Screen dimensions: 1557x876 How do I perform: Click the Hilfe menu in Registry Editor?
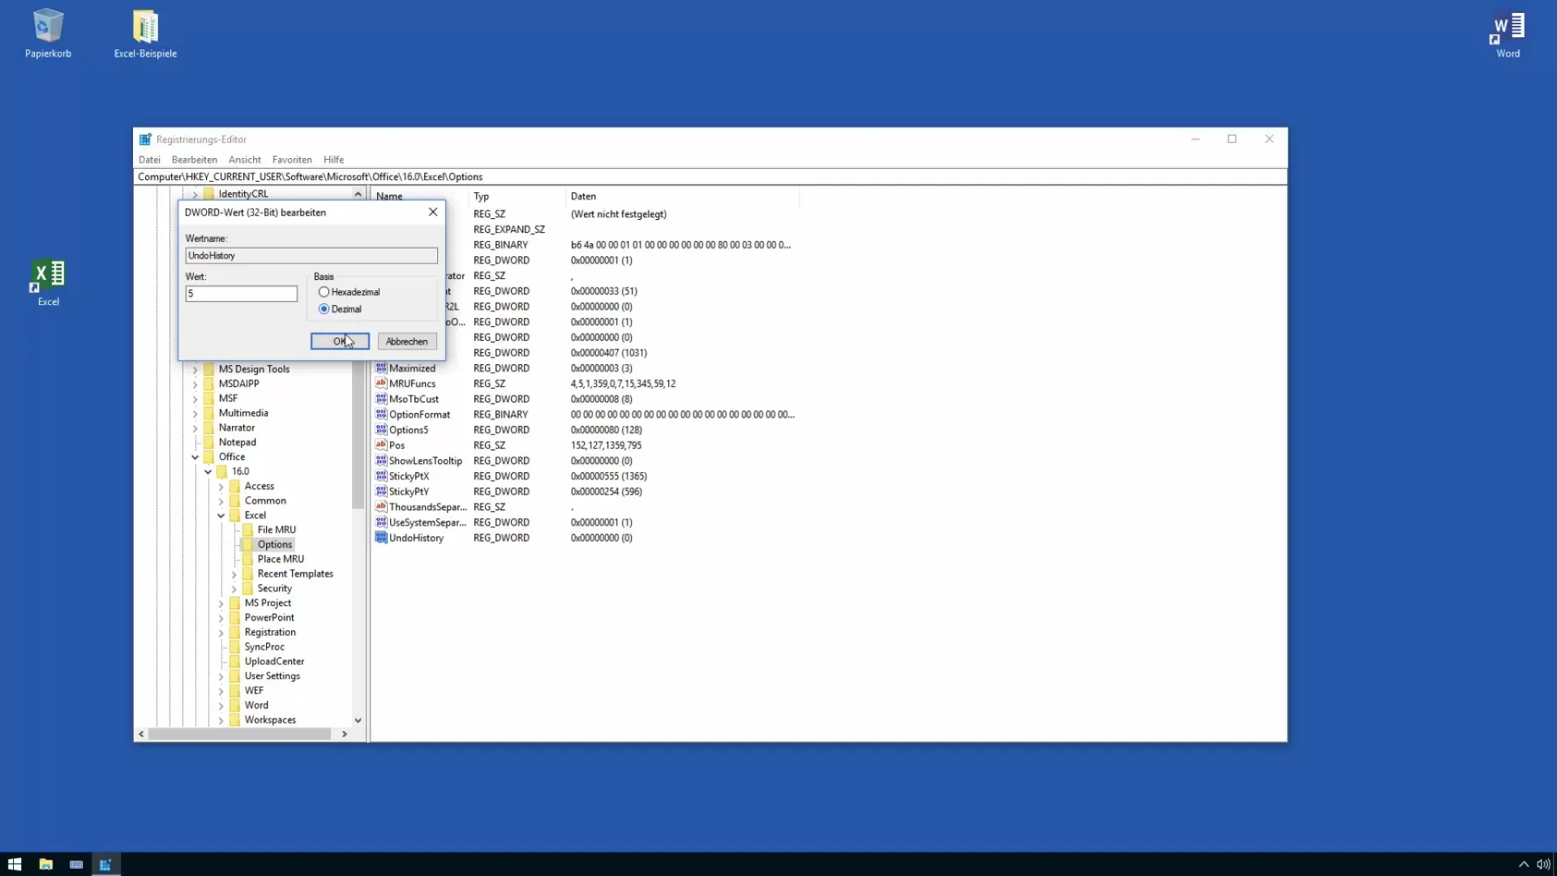coord(332,158)
